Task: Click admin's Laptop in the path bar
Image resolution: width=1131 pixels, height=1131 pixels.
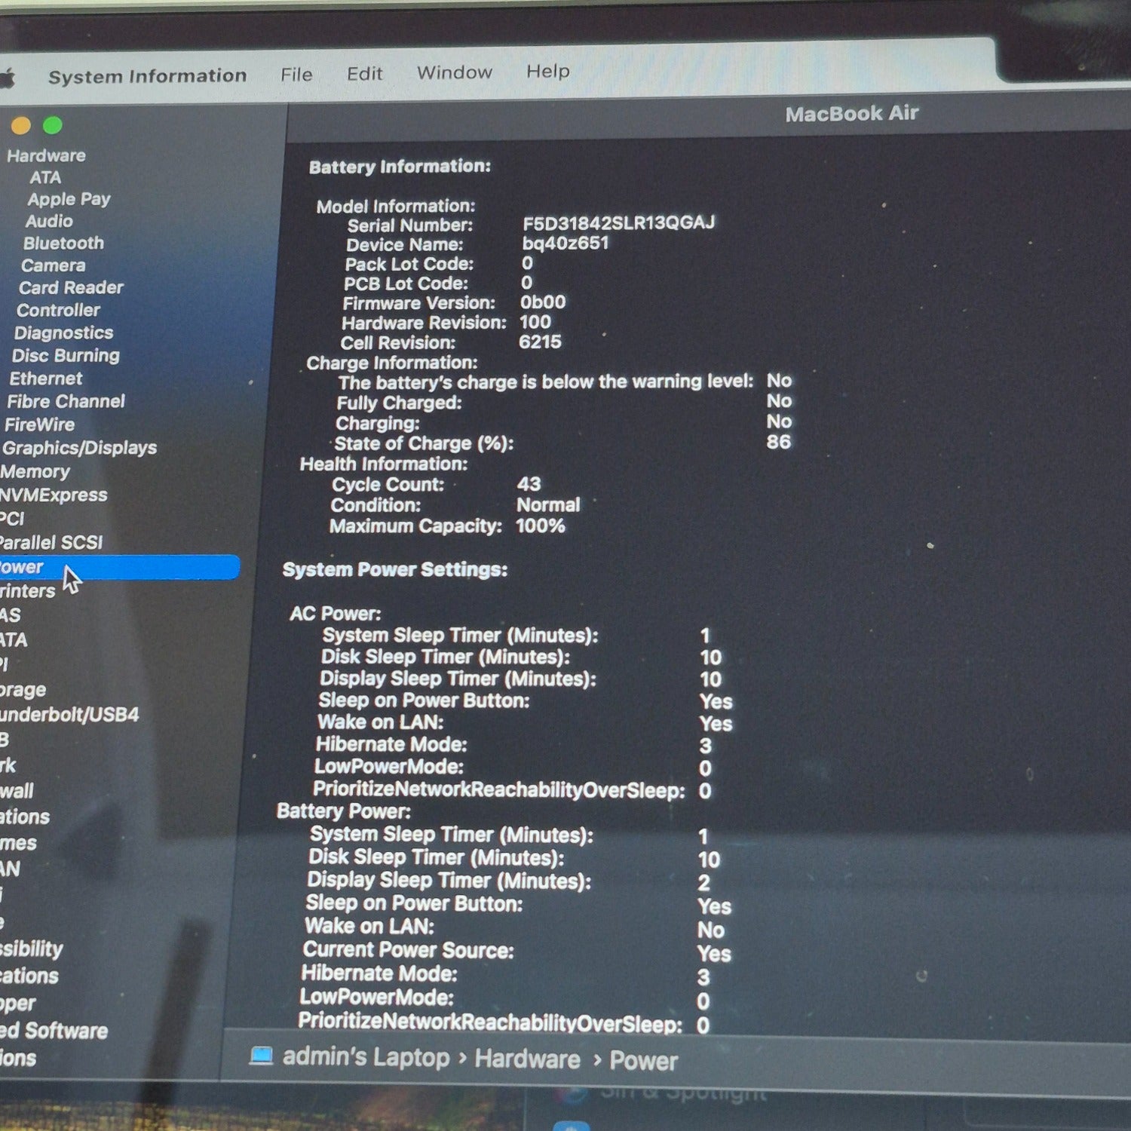Action: click(x=366, y=1057)
